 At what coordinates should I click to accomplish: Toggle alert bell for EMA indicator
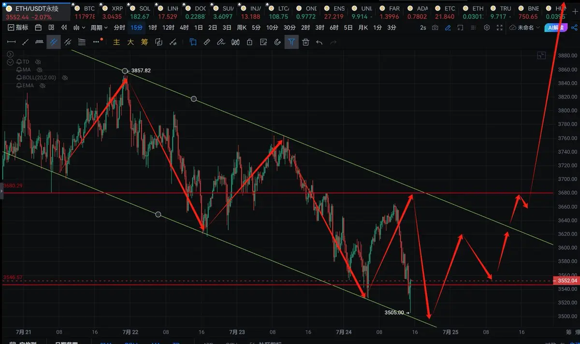[x=19, y=86]
